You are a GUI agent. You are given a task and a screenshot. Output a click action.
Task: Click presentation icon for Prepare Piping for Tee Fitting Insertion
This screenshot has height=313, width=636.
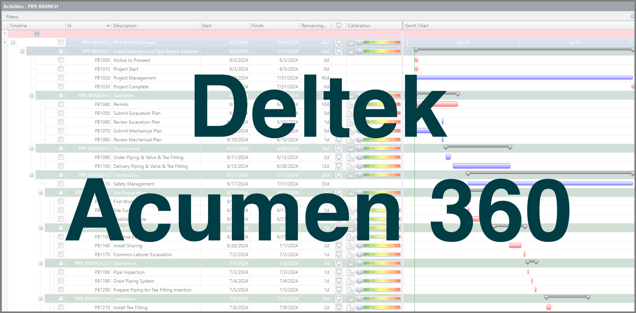coord(339,290)
